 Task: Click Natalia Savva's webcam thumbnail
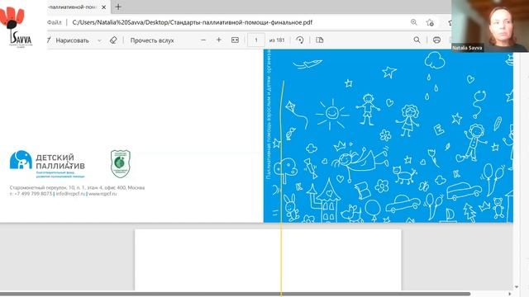pos(490,26)
